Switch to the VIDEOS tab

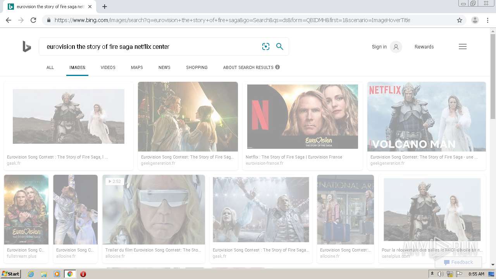tap(108, 67)
